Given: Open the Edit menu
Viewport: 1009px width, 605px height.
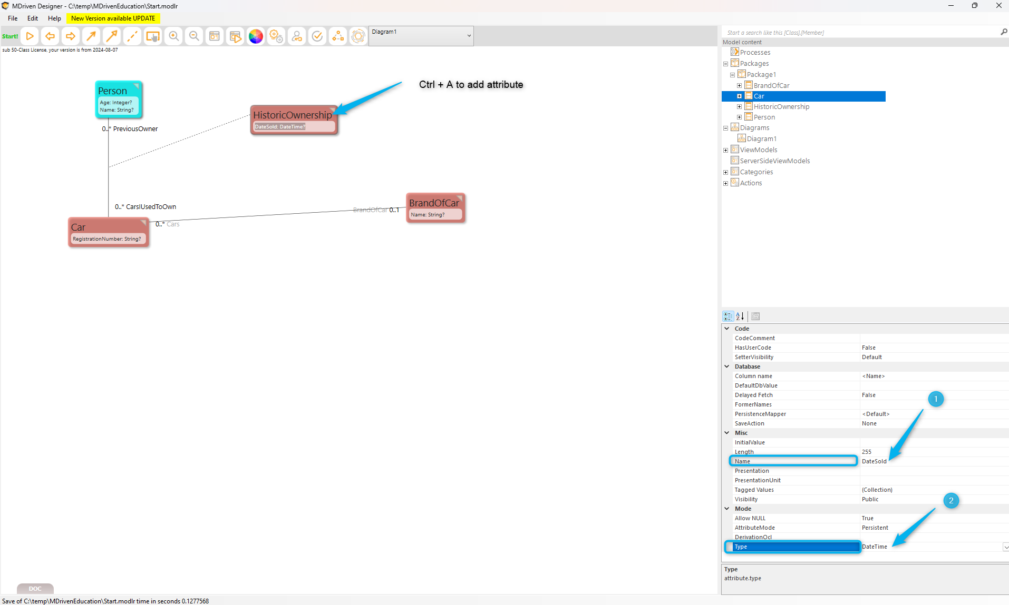Looking at the screenshot, I should 33,18.
